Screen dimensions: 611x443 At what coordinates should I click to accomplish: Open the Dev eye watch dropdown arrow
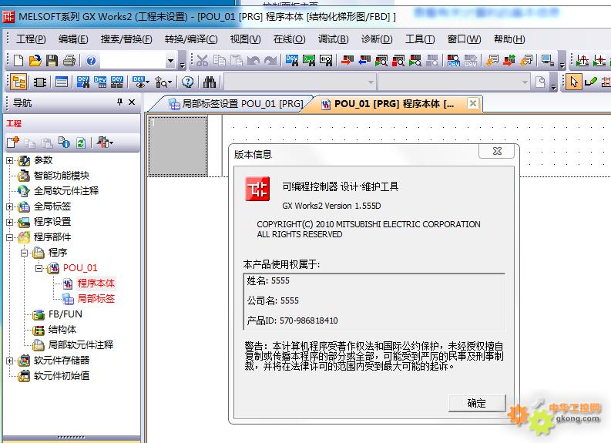click(148, 82)
